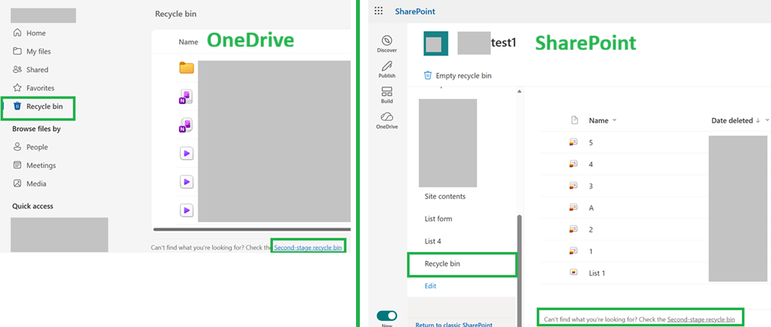Open the Name column dropdown in SharePoint
The width and height of the screenshot is (771, 327).
pyautogui.click(x=615, y=120)
